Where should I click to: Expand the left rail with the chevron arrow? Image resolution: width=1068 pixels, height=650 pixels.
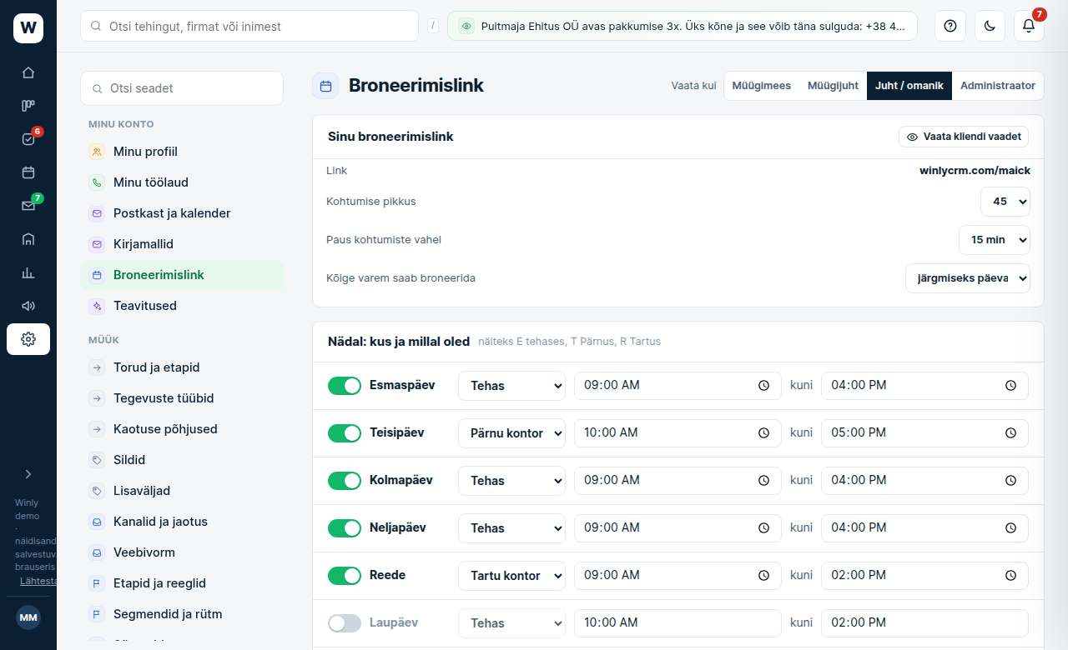[28, 474]
